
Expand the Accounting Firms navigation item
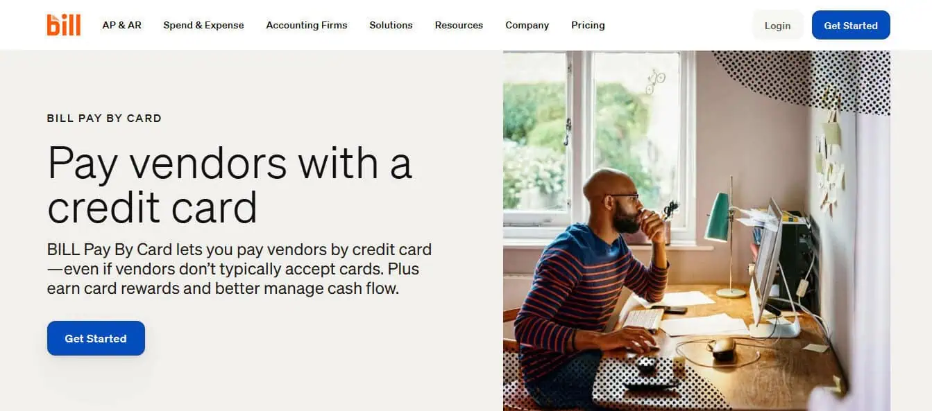point(307,25)
